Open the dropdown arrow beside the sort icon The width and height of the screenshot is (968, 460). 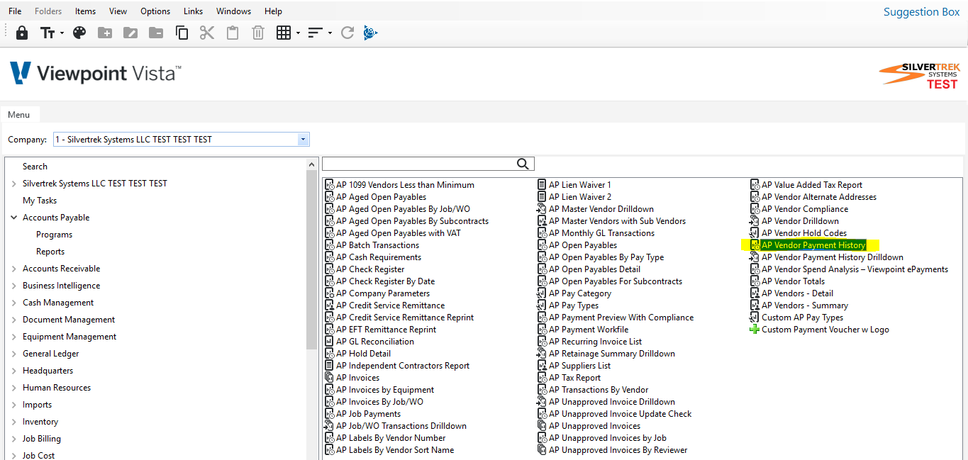330,33
